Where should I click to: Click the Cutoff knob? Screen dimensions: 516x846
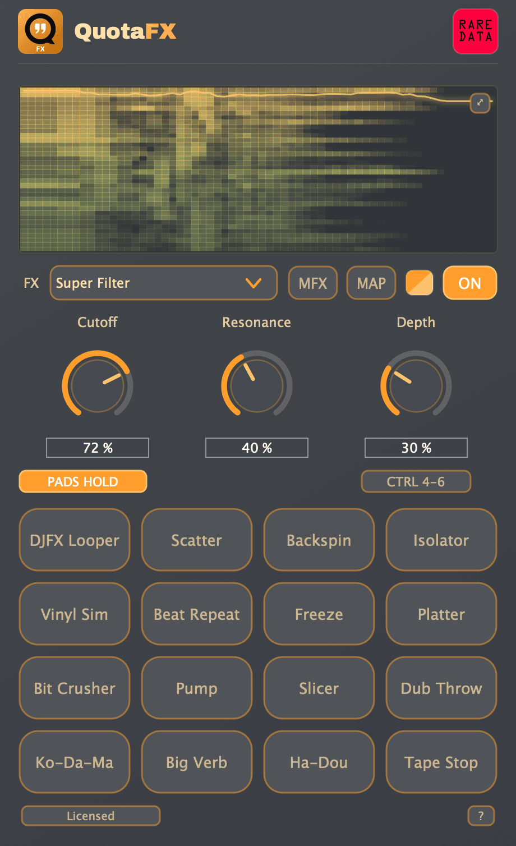tap(98, 385)
